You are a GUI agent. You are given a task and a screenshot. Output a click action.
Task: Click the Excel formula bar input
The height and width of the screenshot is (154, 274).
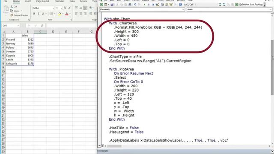pyautogui.click(x=71, y=26)
